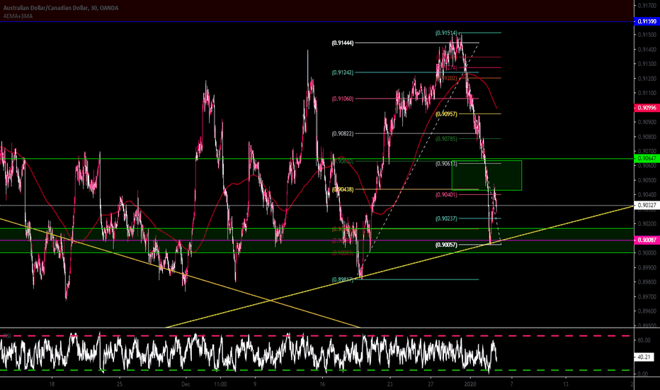Select the (0.91242) Fibonacci level label
The height and width of the screenshot is (390, 660).
tap(343, 72)
